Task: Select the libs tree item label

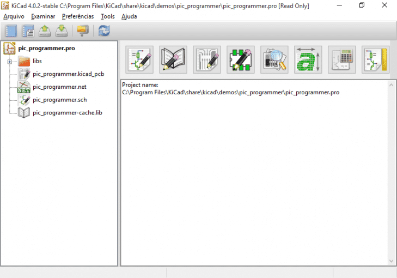Action: (x=37, y=61)
